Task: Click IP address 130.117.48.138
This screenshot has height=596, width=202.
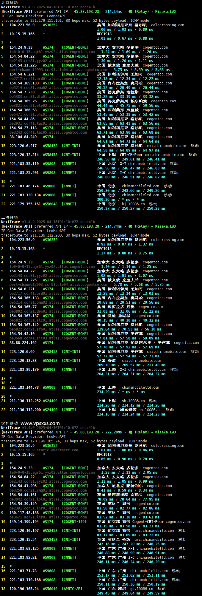Action: pos(24,513)
